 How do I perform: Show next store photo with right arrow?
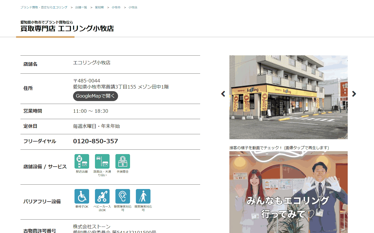[x=354, y=94]
